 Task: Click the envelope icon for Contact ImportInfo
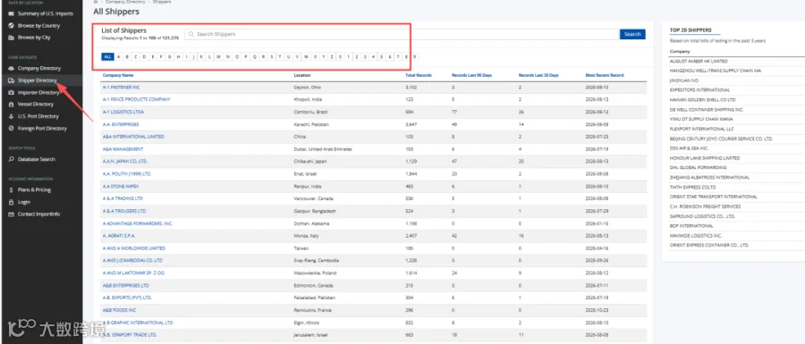coord(12,214)
